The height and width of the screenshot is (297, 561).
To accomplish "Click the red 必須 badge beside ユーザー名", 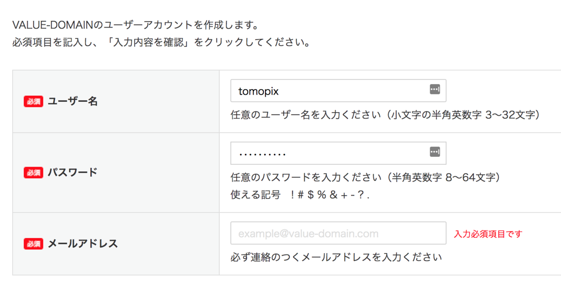I will tap(33, 101).
